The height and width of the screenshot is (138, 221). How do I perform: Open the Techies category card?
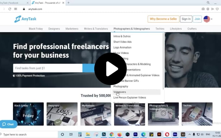coord(197,114)
